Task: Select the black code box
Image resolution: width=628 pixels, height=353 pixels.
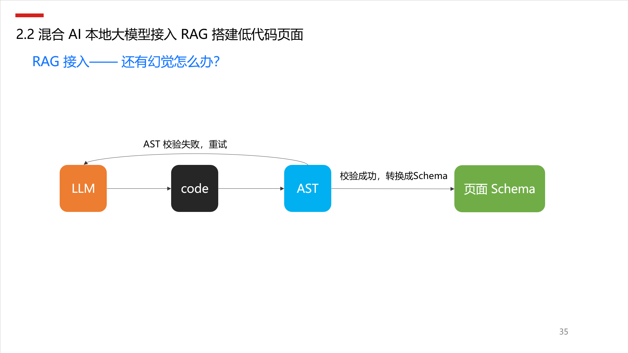Action: click(195, 188)
